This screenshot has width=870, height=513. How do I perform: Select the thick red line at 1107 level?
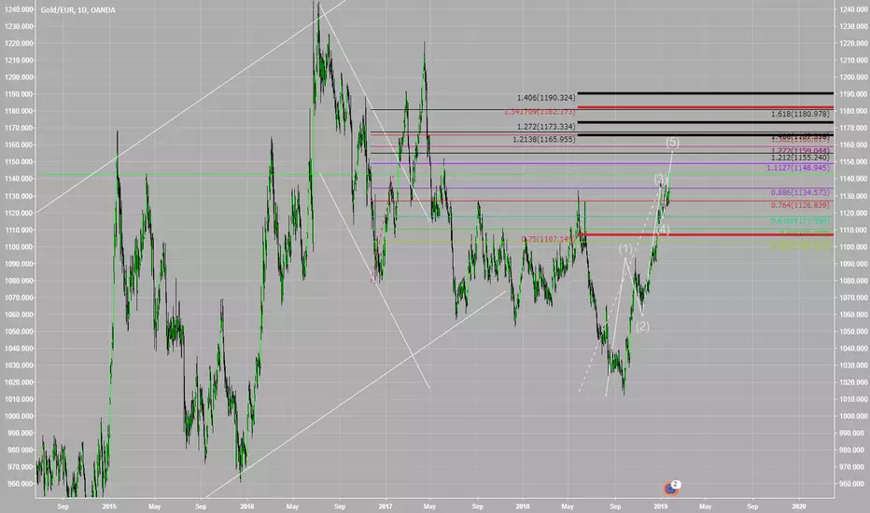(x=705, y=235)
